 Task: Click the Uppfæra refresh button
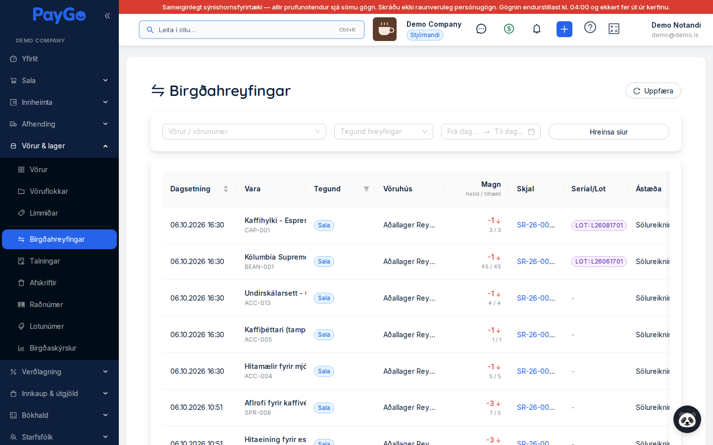coord(653,91)
